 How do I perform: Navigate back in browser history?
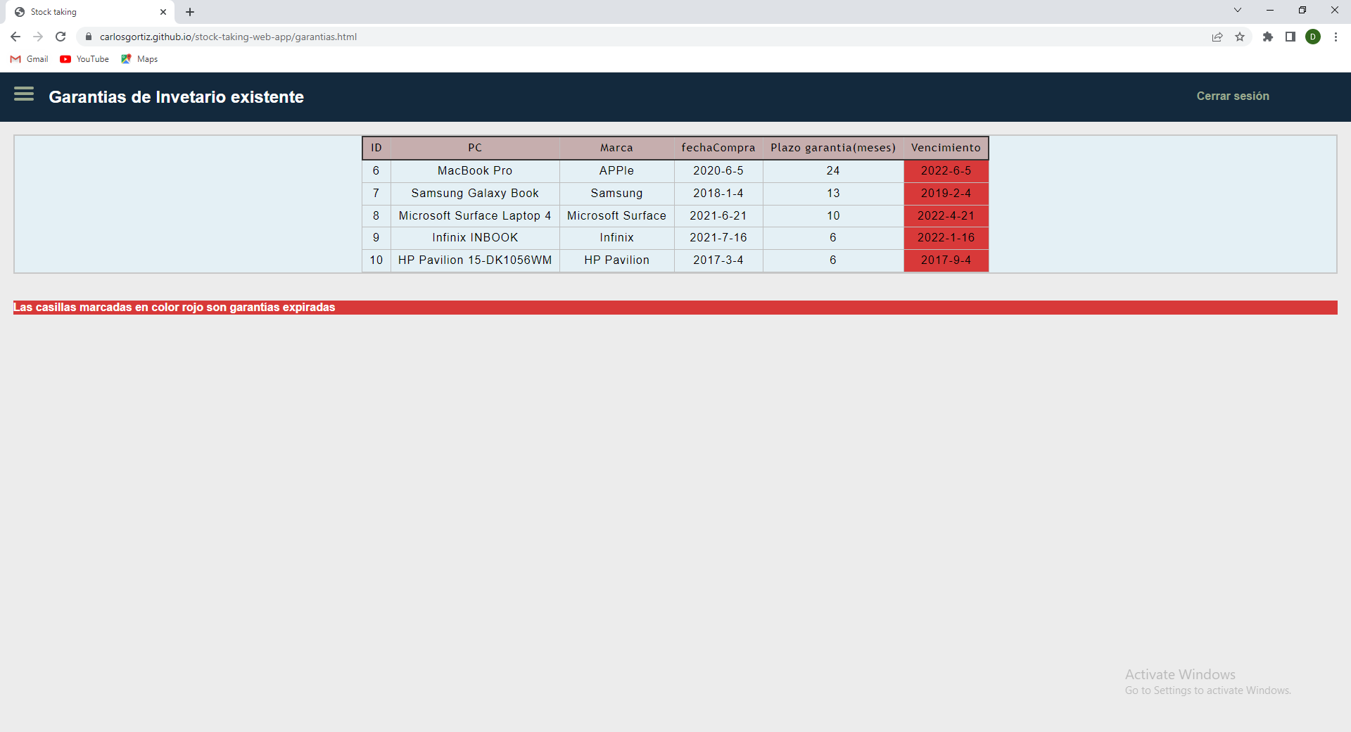(x=15, y=37)
